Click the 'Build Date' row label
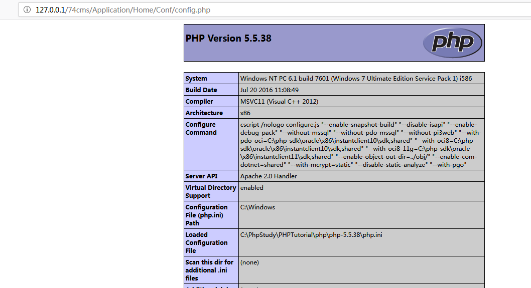The image size is (531, 288). pos(201,90)
